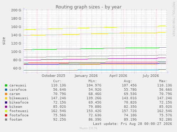Select the footeuasi legend label
Image resolution: width=177 pixels, height=132 pixels.
(19, 111)
